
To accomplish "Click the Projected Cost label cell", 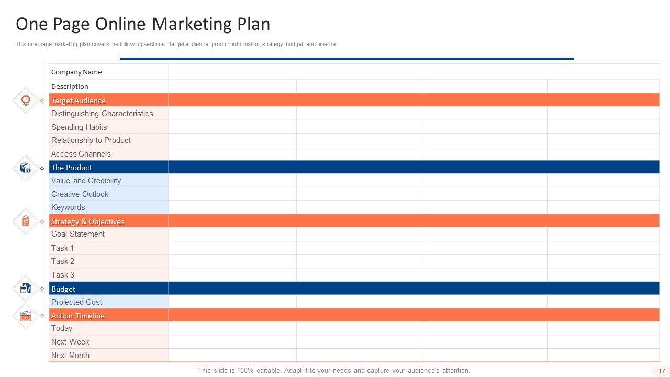I will coord(77,302).
